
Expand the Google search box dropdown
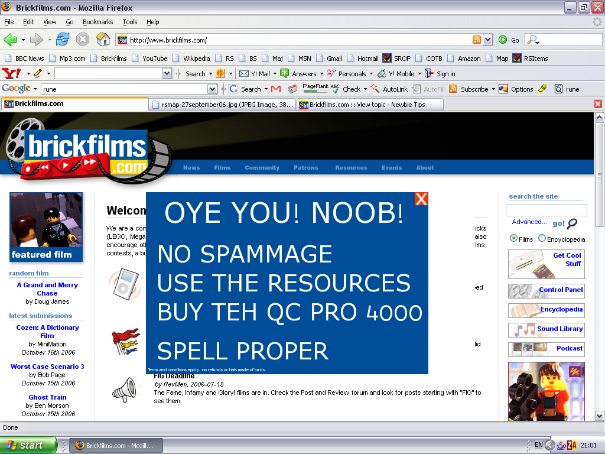[212, 89]
